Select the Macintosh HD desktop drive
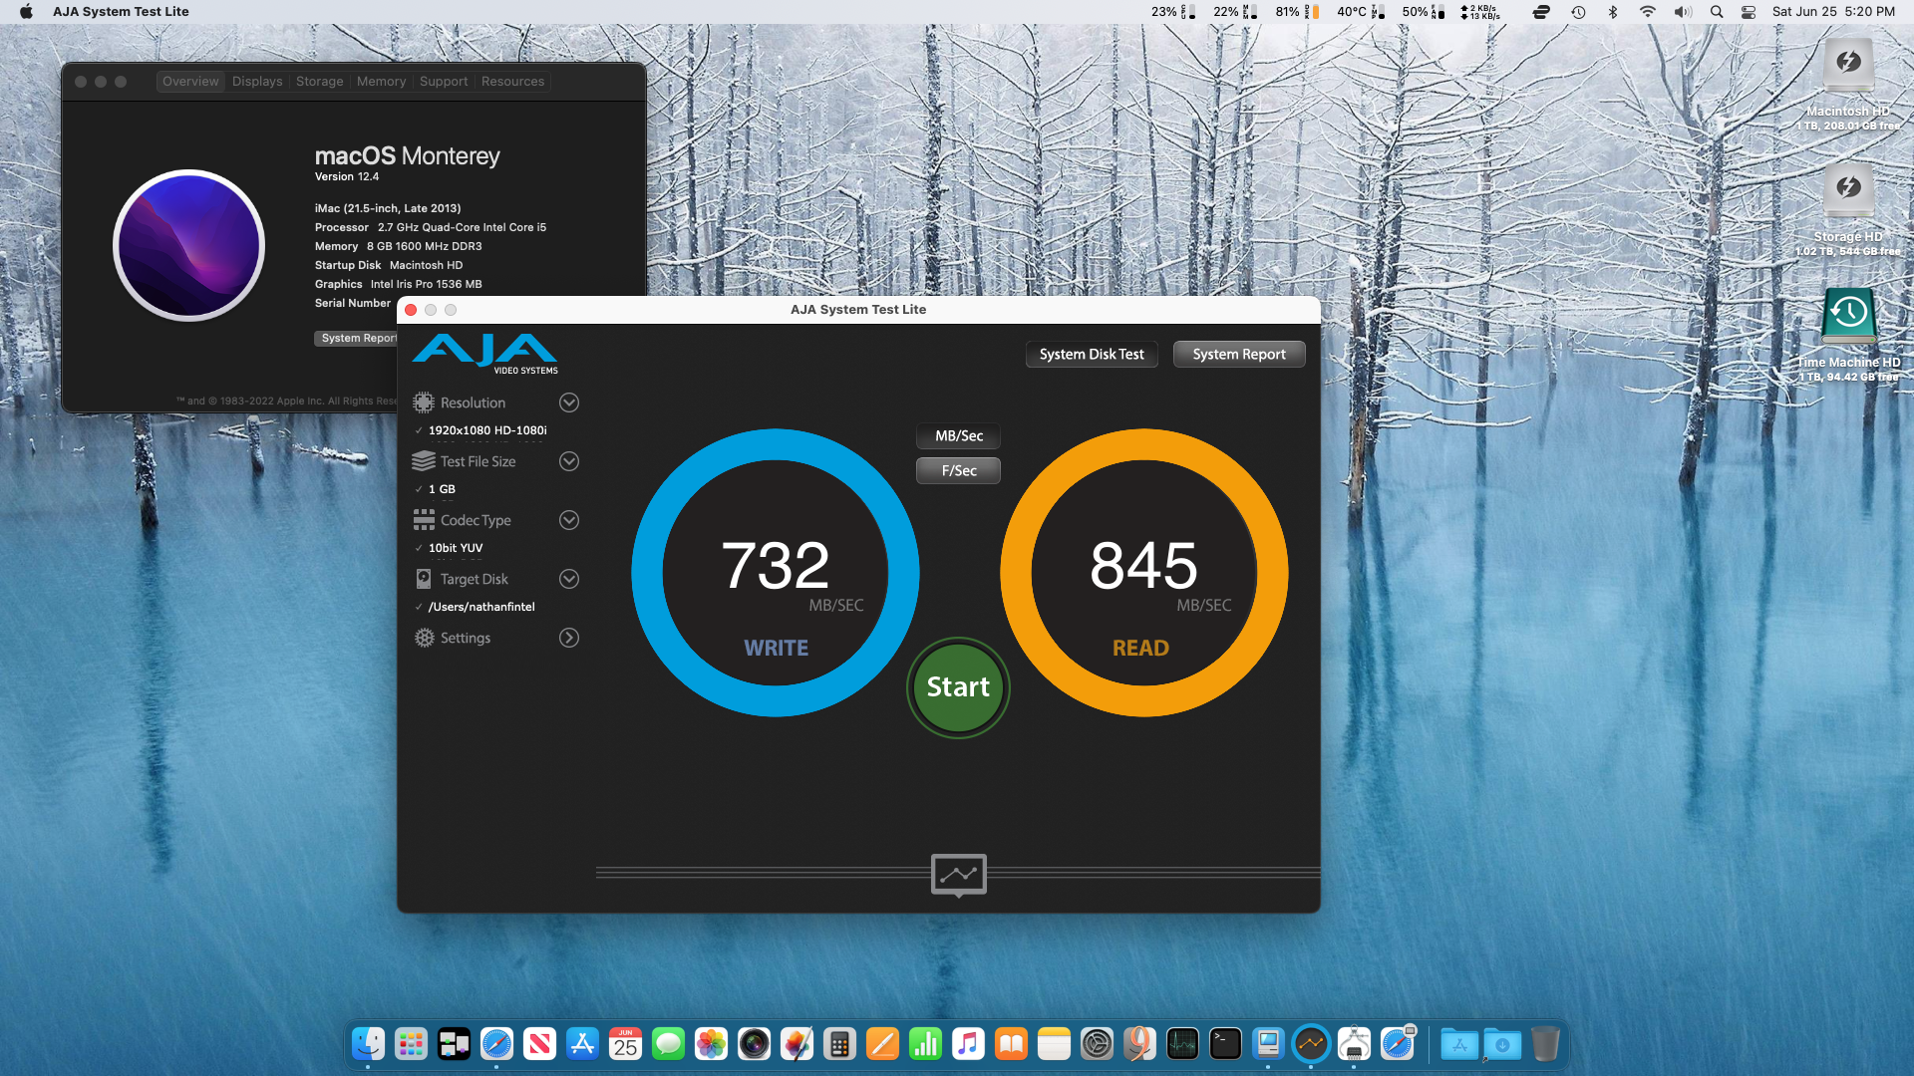Screen dimensions: 1914x1076 click(x=1848, y=85)
